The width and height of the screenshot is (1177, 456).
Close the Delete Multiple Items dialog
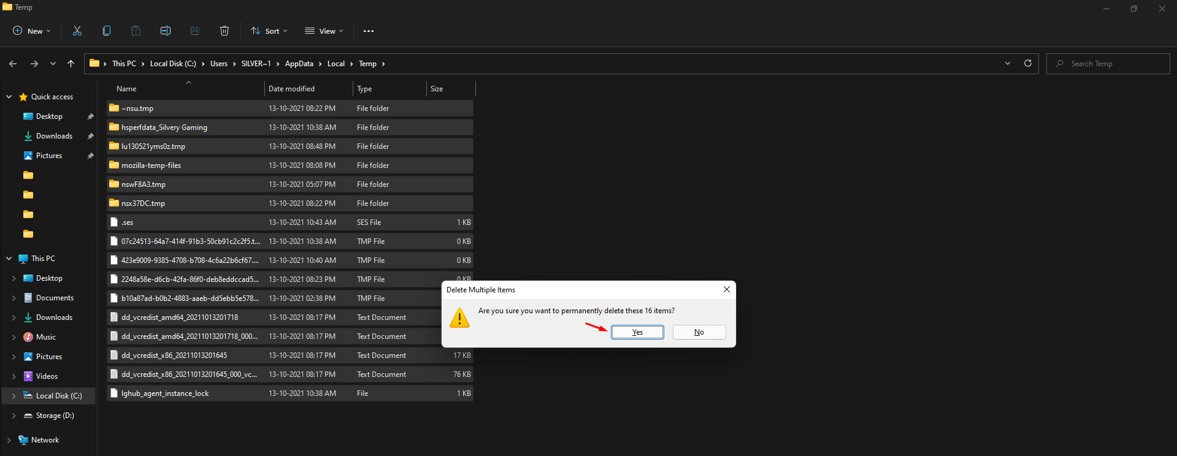coord(727,289)
